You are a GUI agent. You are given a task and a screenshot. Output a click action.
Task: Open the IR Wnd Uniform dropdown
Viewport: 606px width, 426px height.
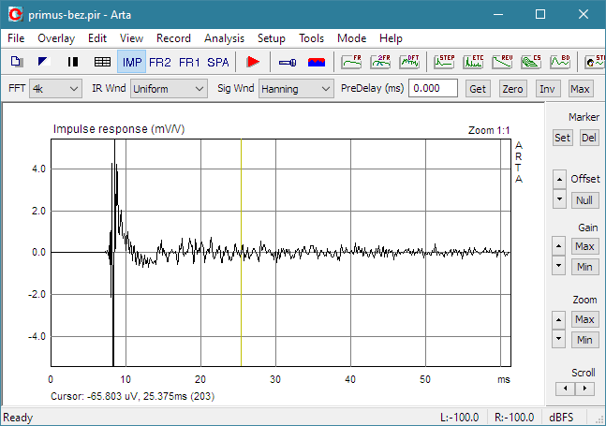(169, 89)
